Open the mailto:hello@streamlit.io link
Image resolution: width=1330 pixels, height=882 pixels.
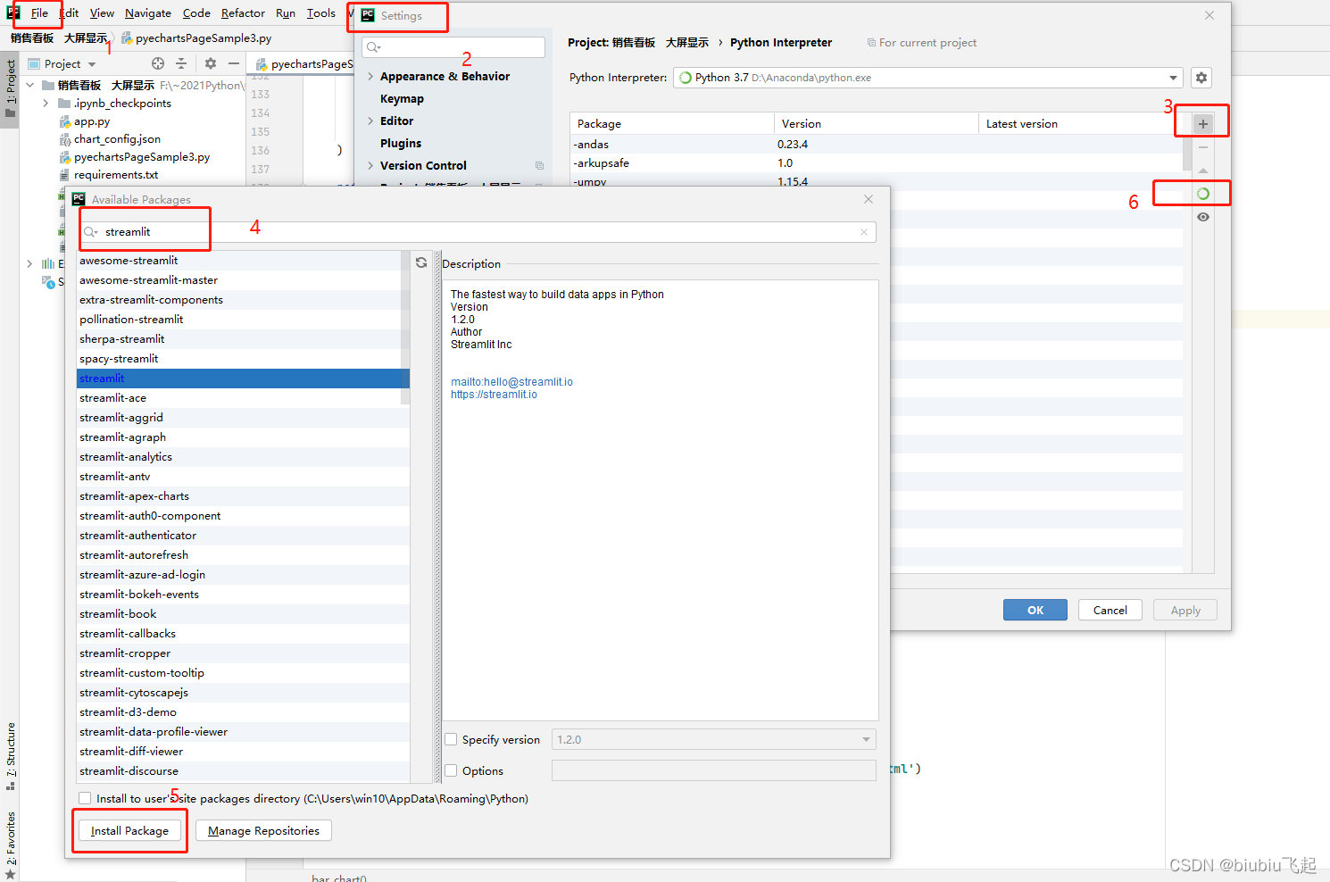tap(511, 382)
